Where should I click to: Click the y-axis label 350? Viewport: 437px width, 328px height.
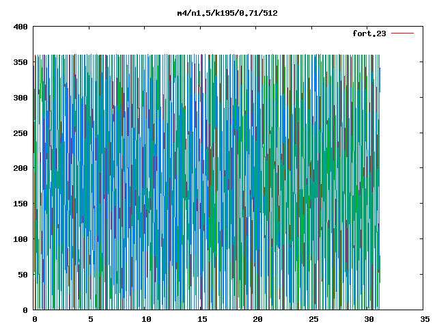20,62
